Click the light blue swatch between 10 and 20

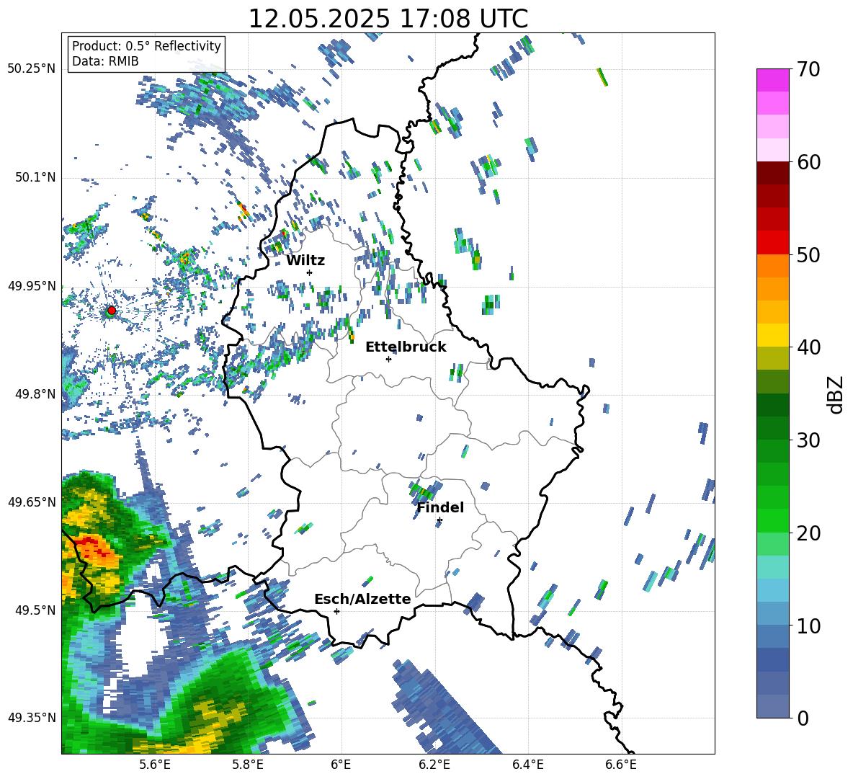[773, 590]
